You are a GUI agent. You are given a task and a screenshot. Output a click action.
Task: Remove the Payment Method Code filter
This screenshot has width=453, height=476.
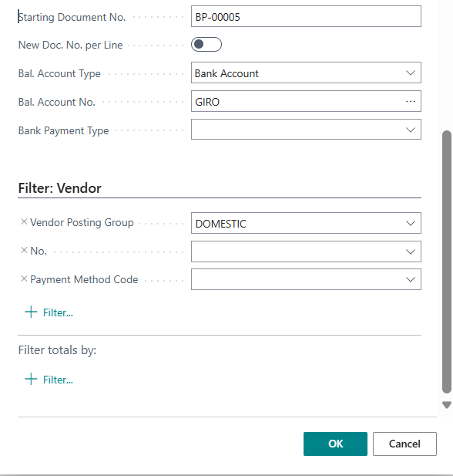pyautogui.click(x=24, y=279)
